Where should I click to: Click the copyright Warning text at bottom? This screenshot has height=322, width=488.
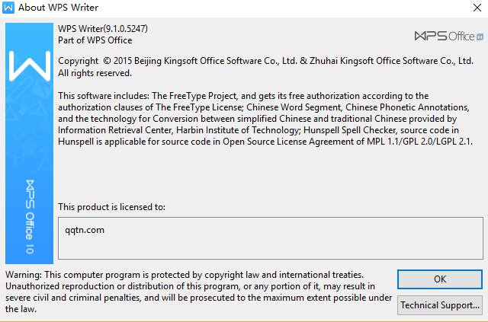click(x=198, y=292)
